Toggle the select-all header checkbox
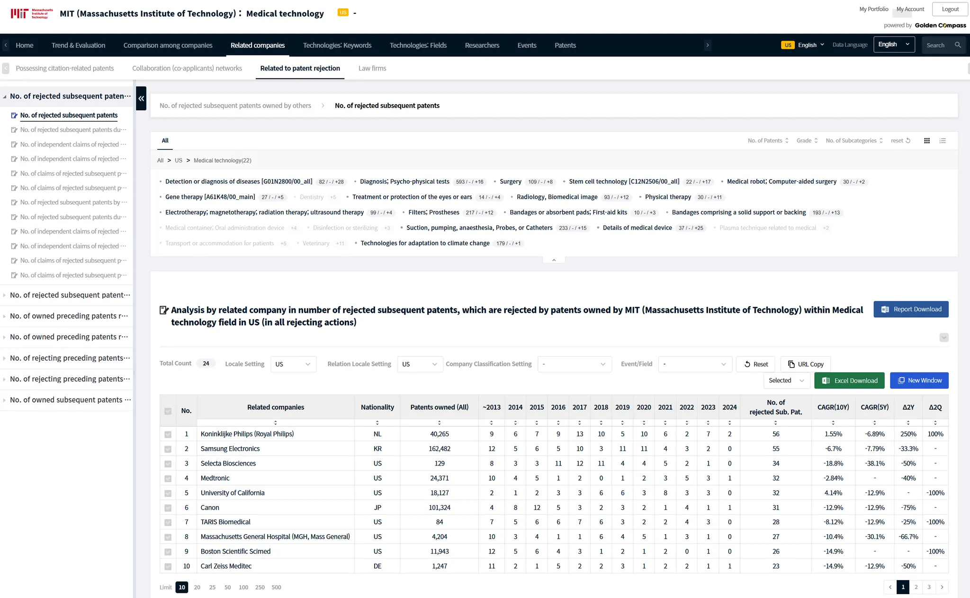970x598 pixels. click(x=168, y=411)
